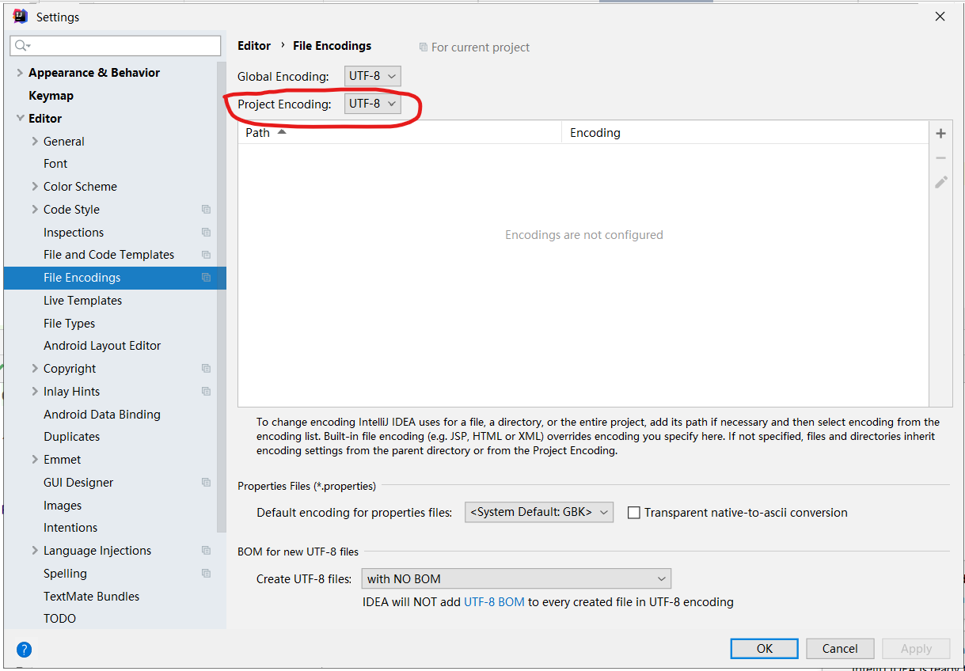This screenshot has width=965, height=671.
Task: Select Android Data Binding
Action: click(x=101, y=415)
